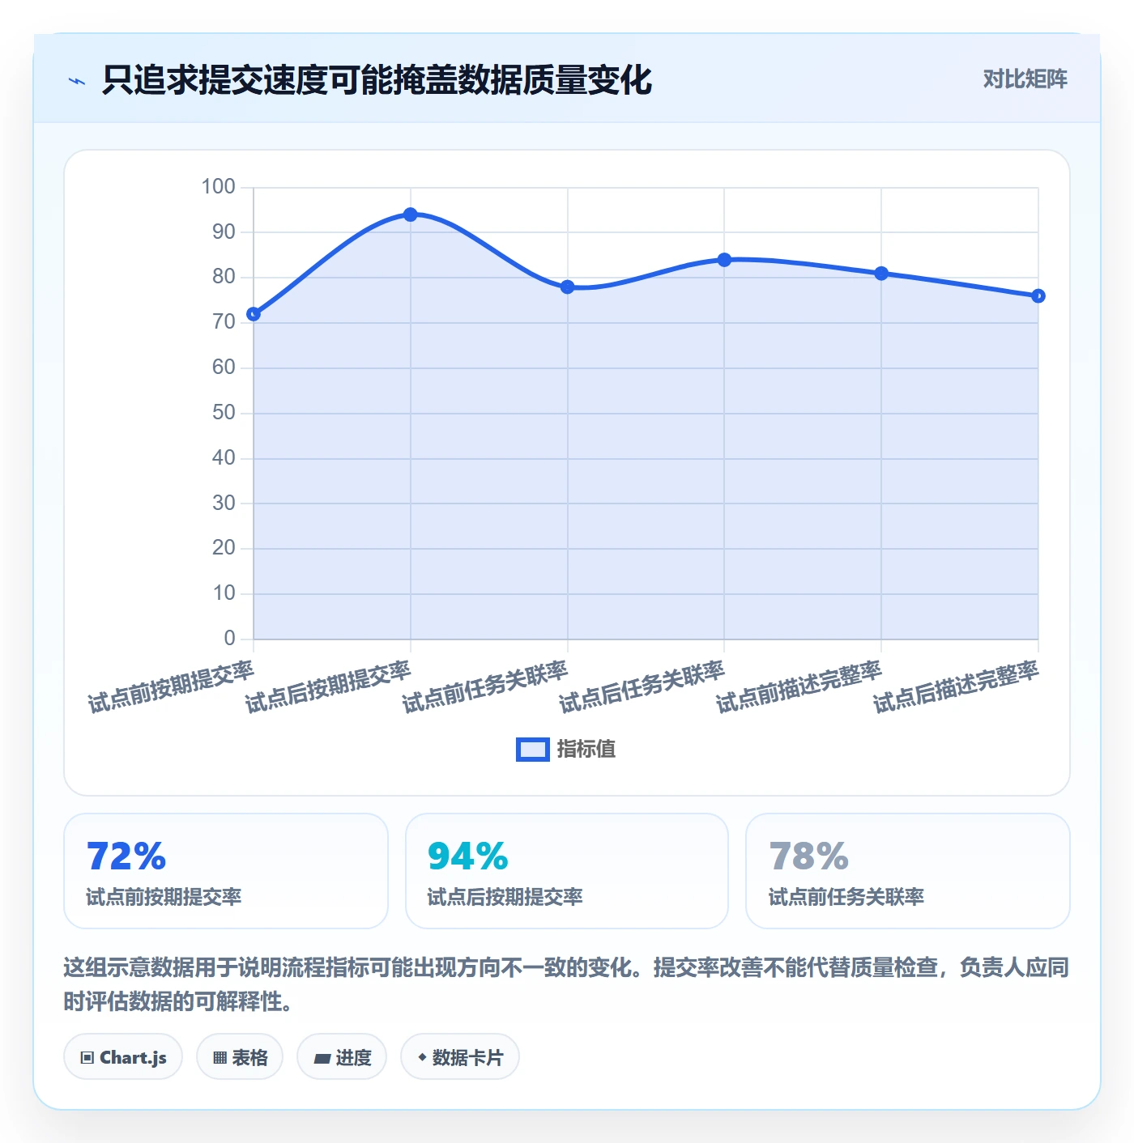Click the 数据卡片 tag chip
This screenshot has height=1143, width=1134.
click(x=460, y=1057)
